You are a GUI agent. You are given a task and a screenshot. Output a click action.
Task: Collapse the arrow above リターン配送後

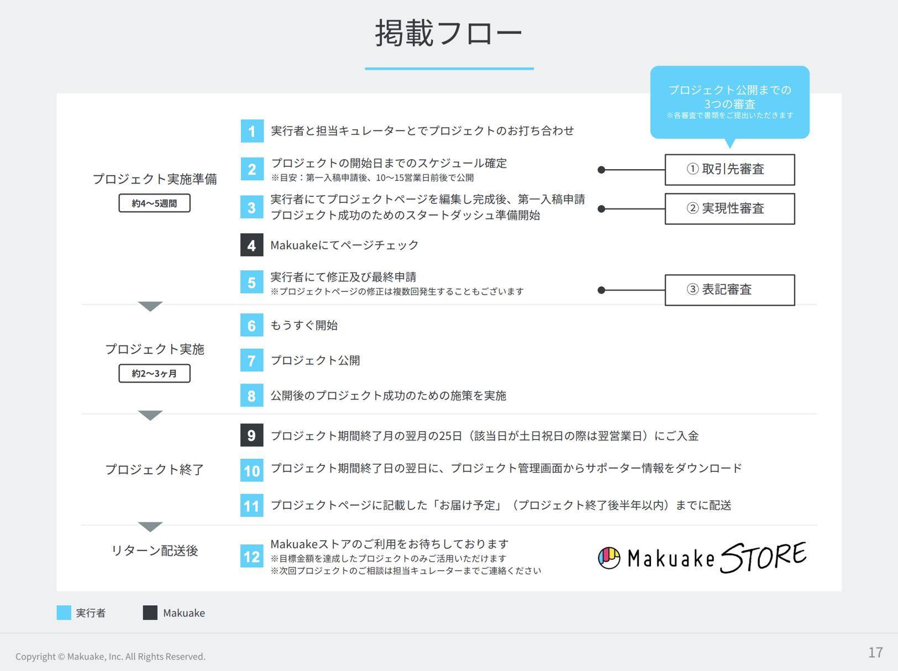150,525
